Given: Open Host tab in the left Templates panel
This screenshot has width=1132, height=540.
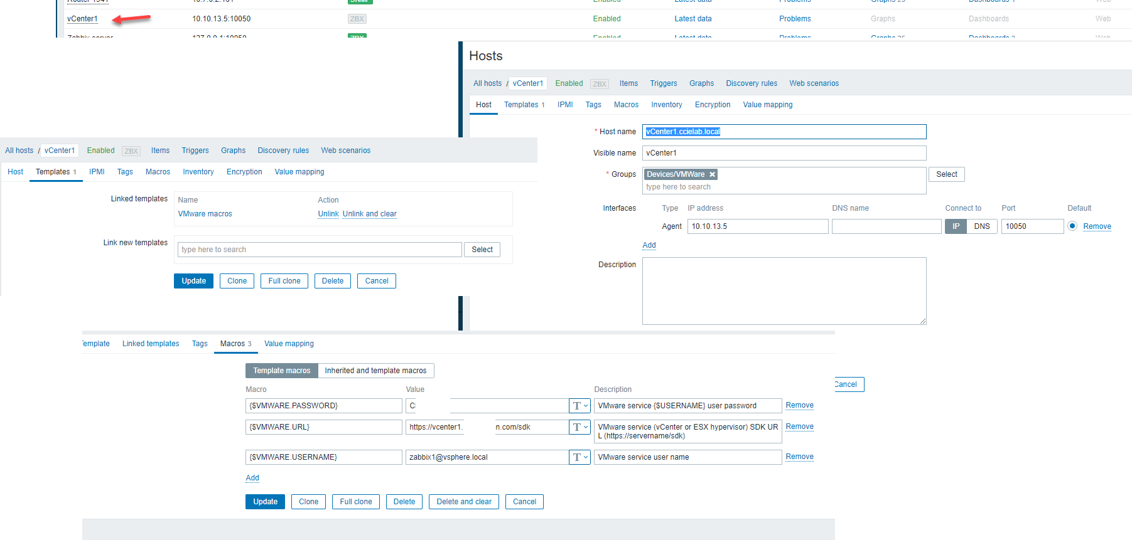Looking at the screenshot, I should pos(15,172).
